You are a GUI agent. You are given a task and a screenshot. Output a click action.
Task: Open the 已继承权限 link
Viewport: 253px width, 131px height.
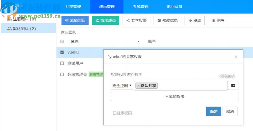[x=122, y=113]
